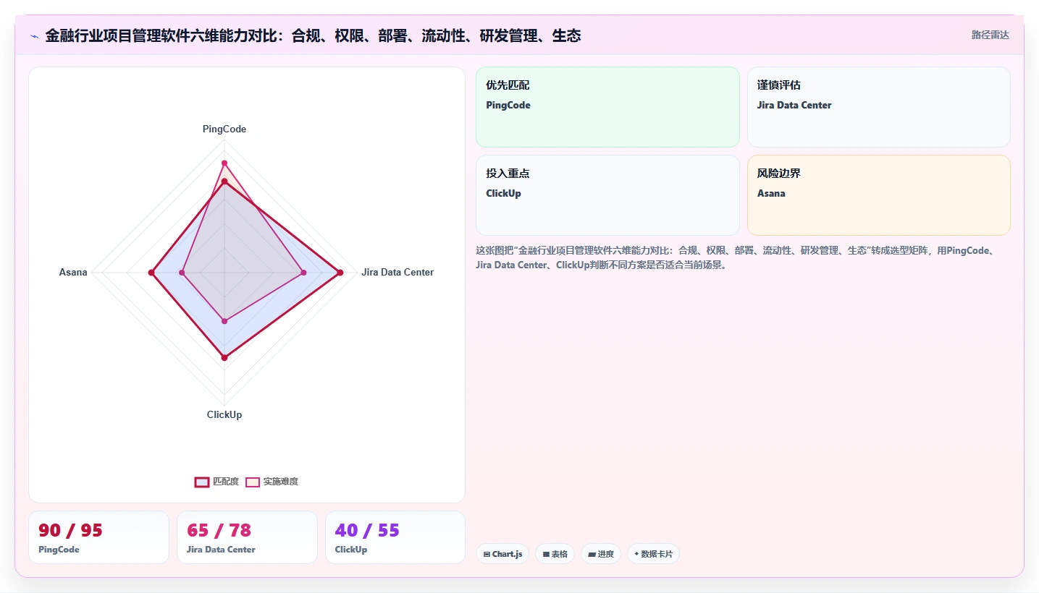Click the Jira Data Center radar axis label

click(x=397, y=273)
